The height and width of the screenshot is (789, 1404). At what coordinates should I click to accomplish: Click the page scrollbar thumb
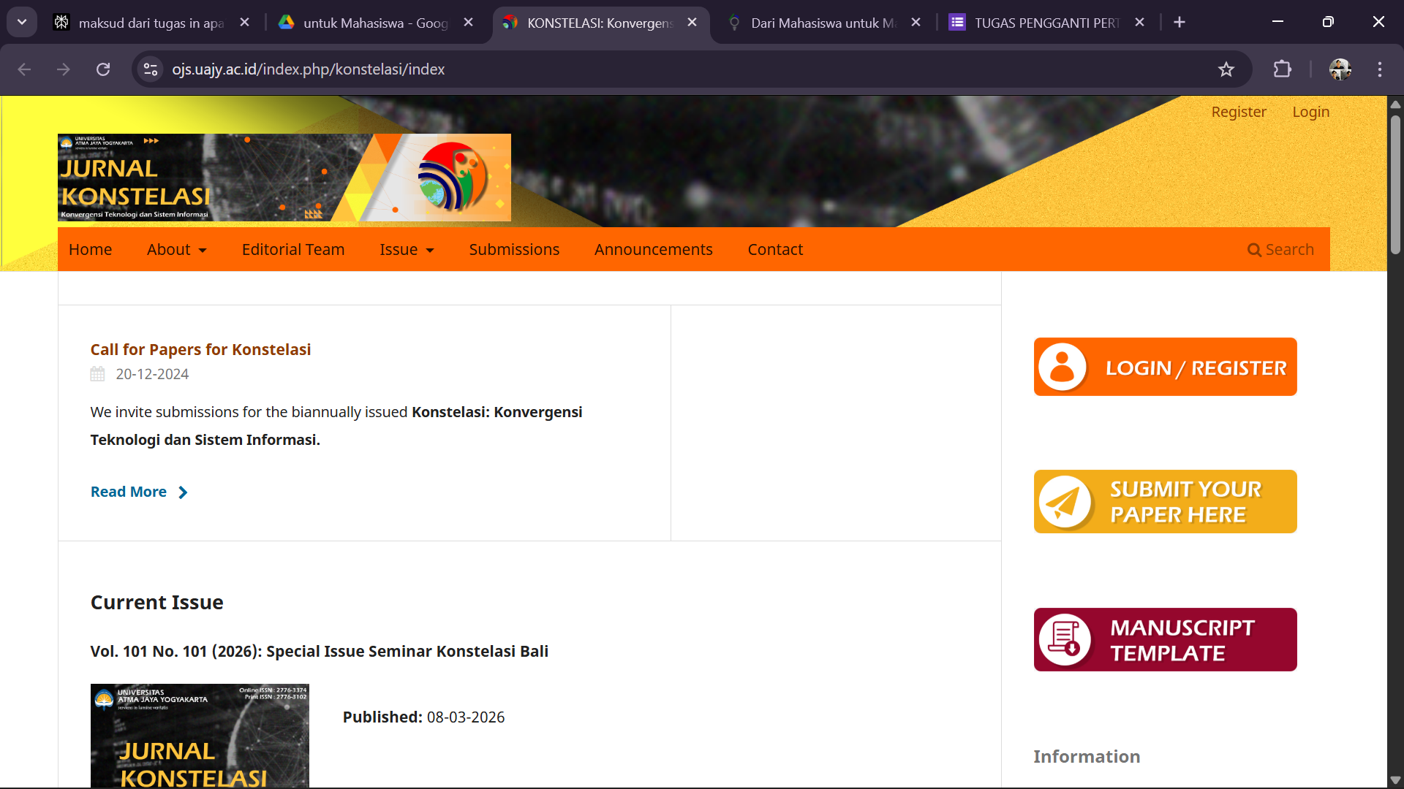click(x=1395, y=185)
